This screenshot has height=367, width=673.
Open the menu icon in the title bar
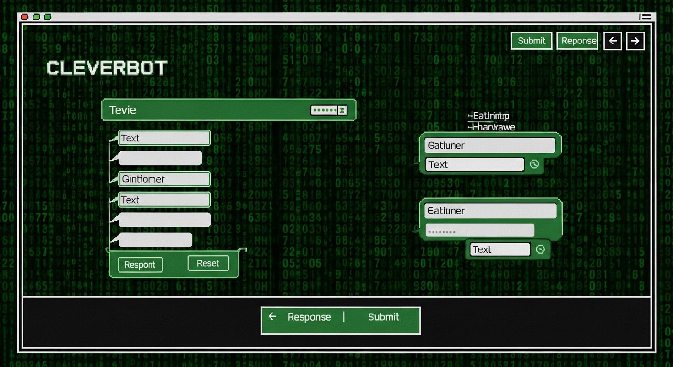645,17
